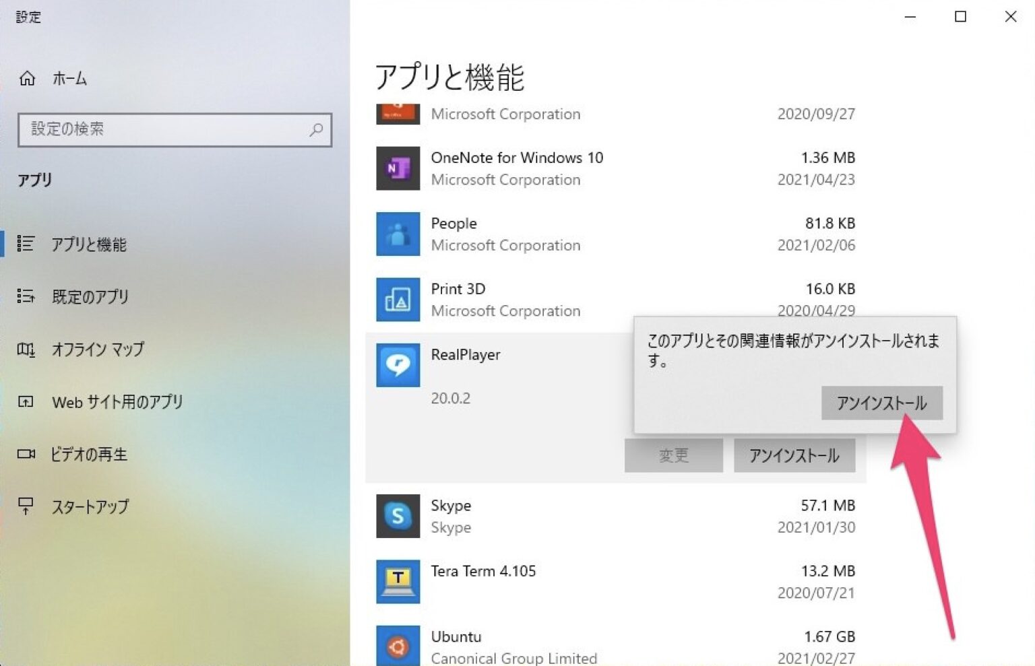Click the home icon in sidebar
Viewport: 1035px width, 666px height.
pyautogui.click(x=27, y=79)
